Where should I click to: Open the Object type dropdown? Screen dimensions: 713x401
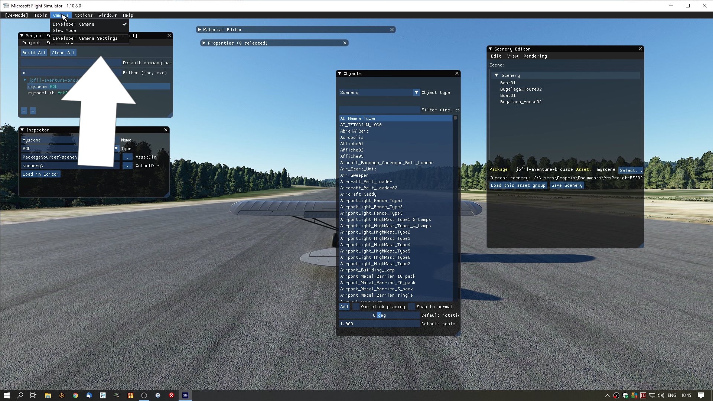click(416, 92)
